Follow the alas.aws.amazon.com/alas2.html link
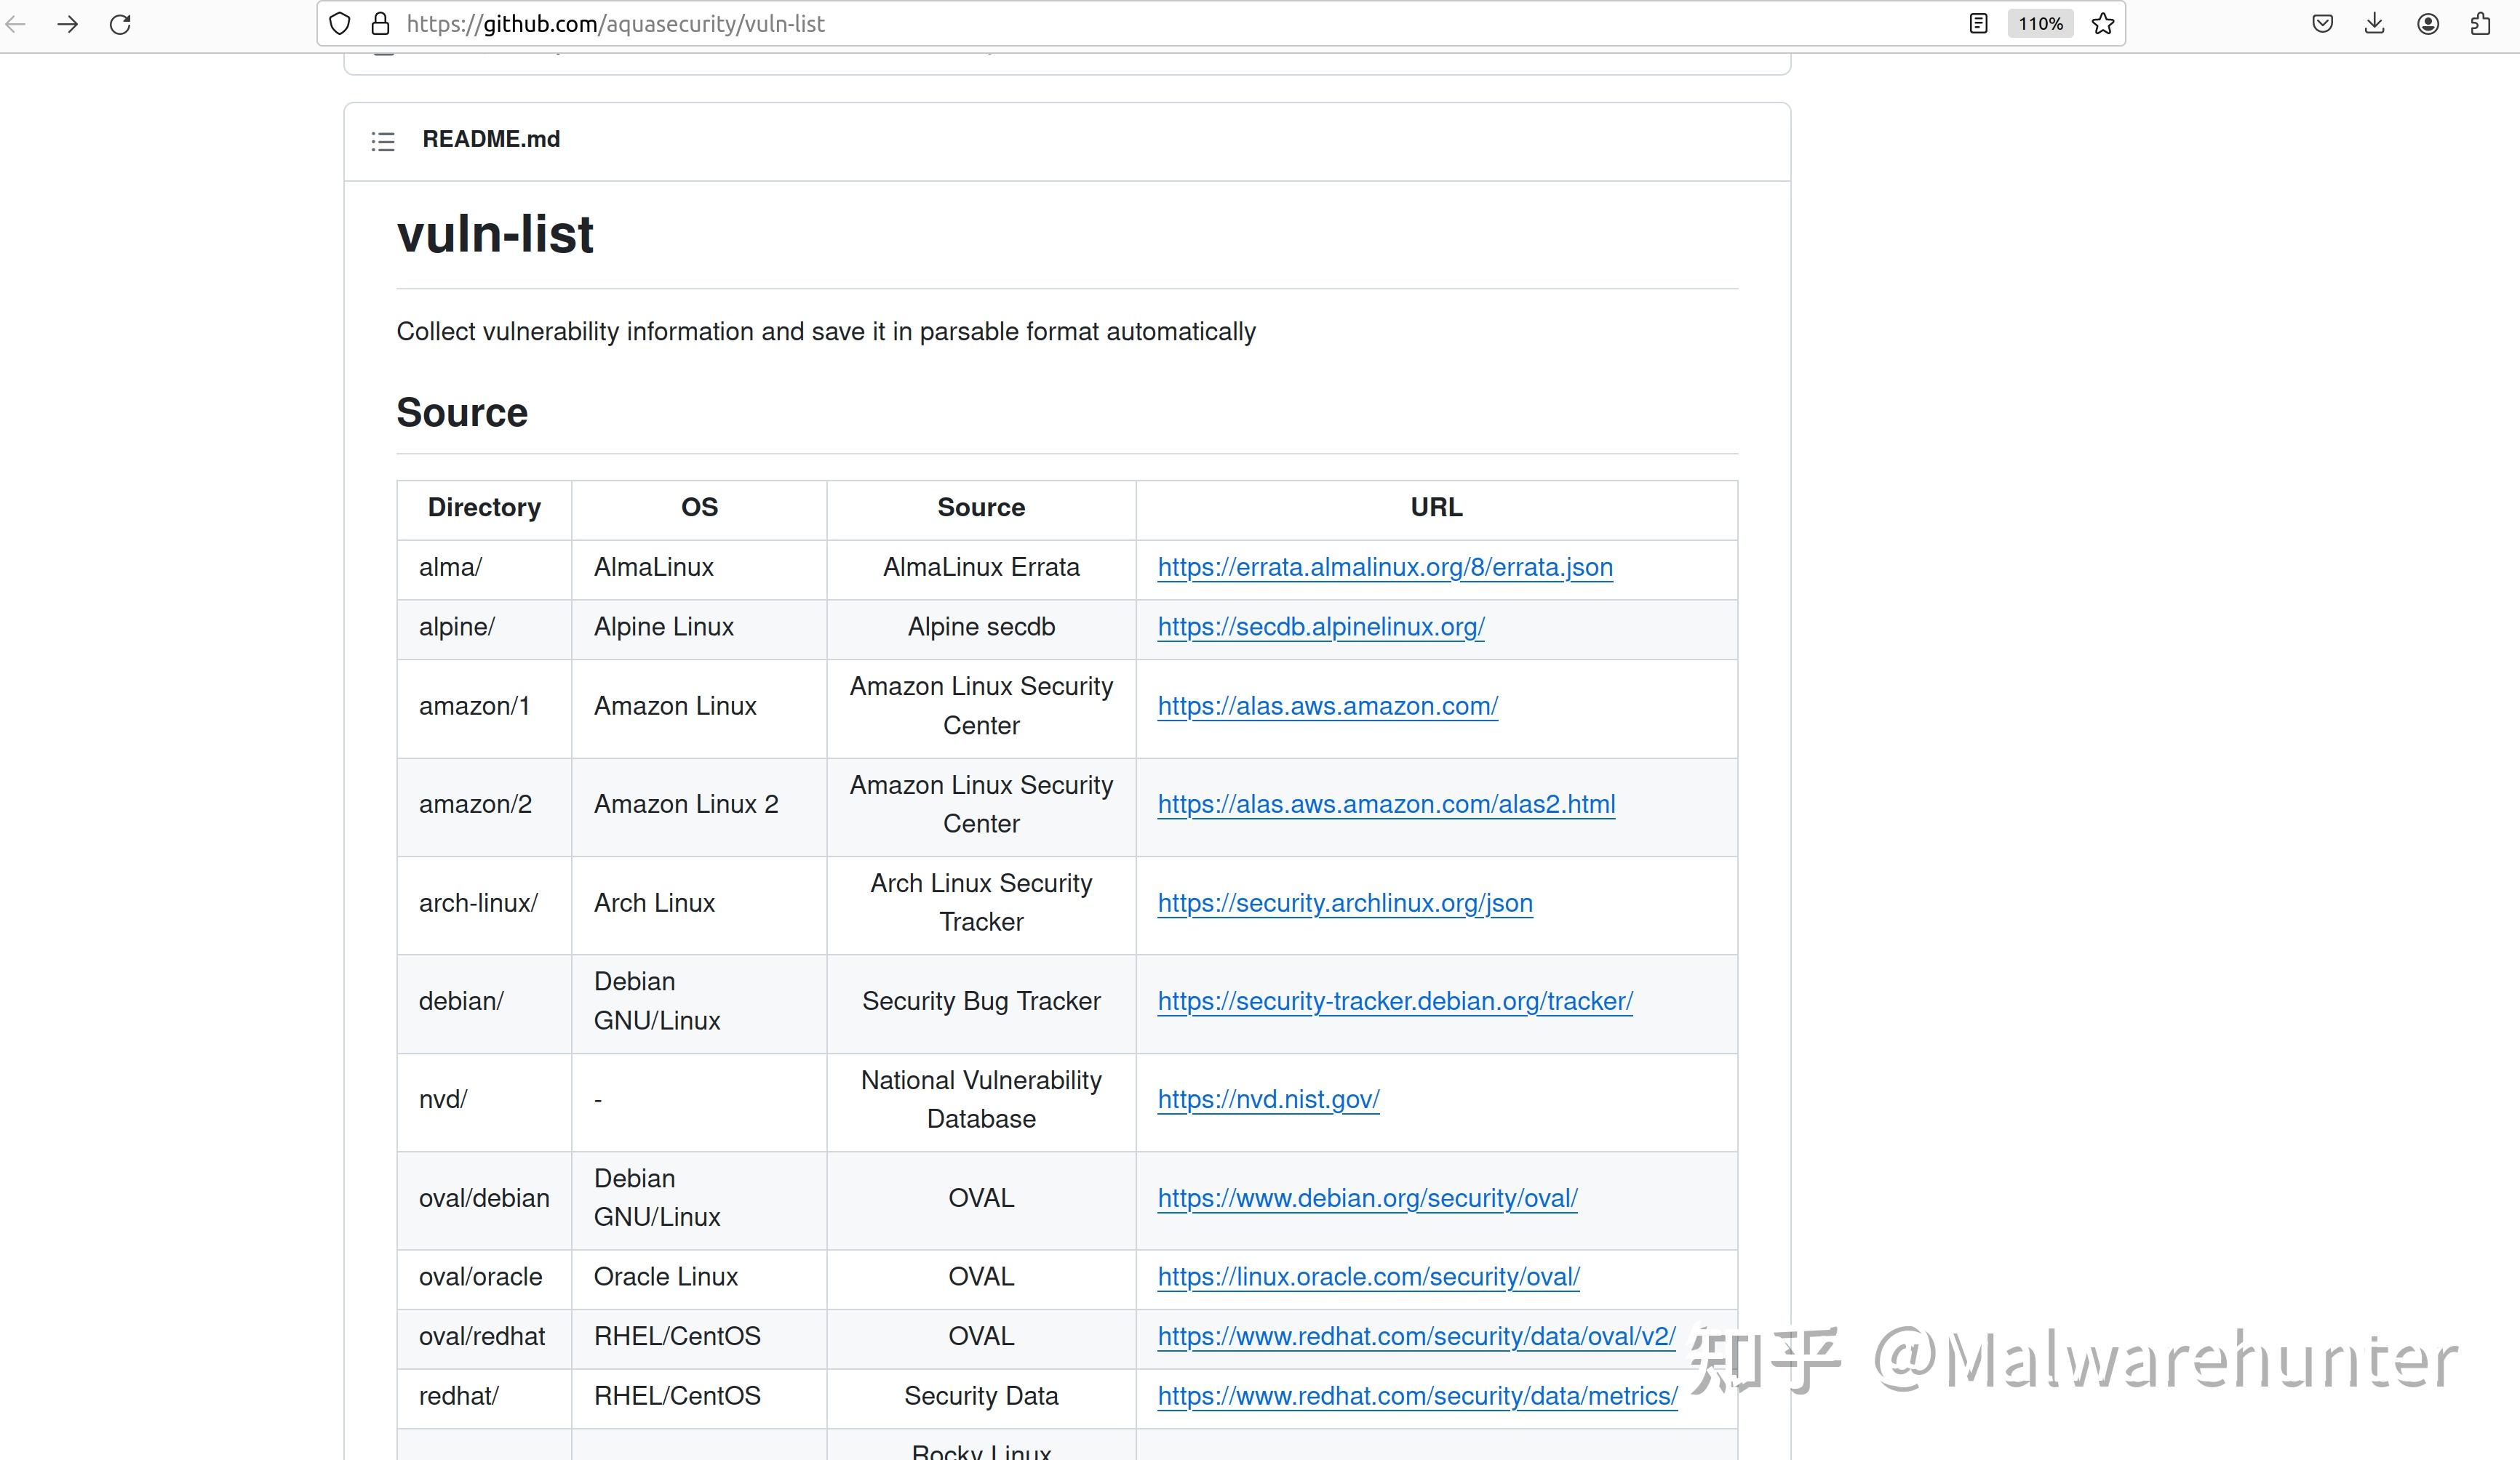 coord(1386,804)
